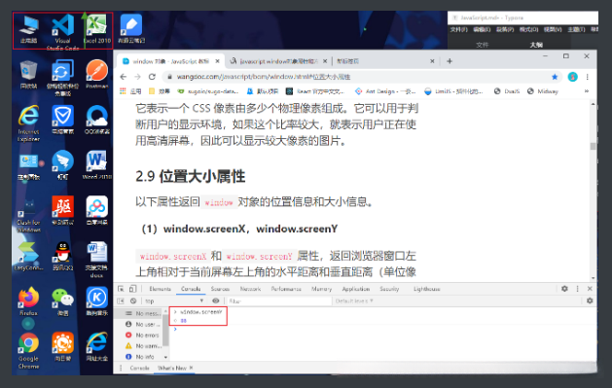Open the Chrome three-dot menu

click(587, 77)
